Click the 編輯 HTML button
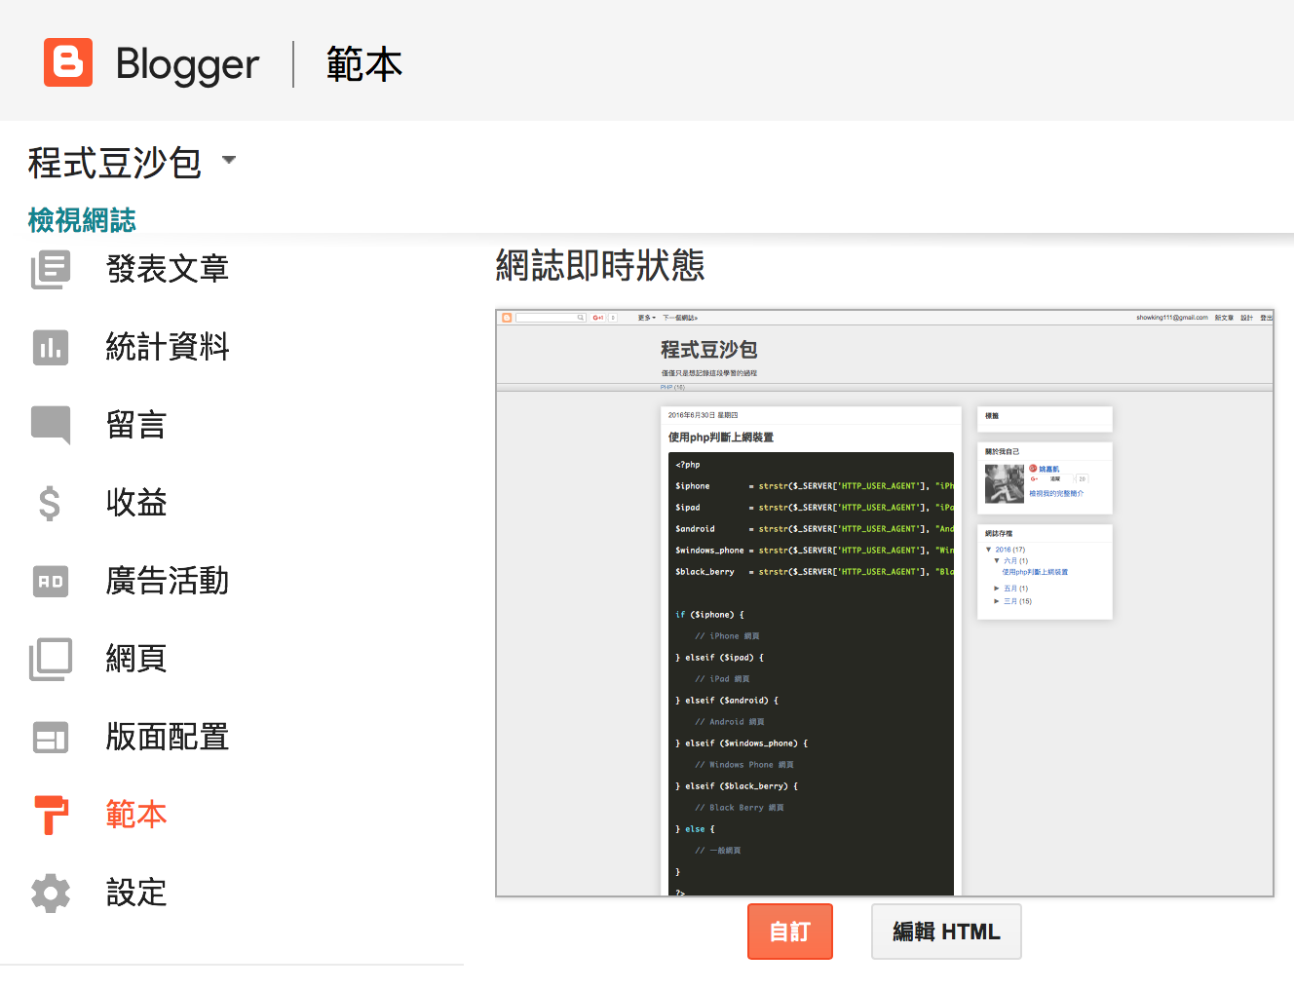The image size is (1294, 990). (946, 932)
